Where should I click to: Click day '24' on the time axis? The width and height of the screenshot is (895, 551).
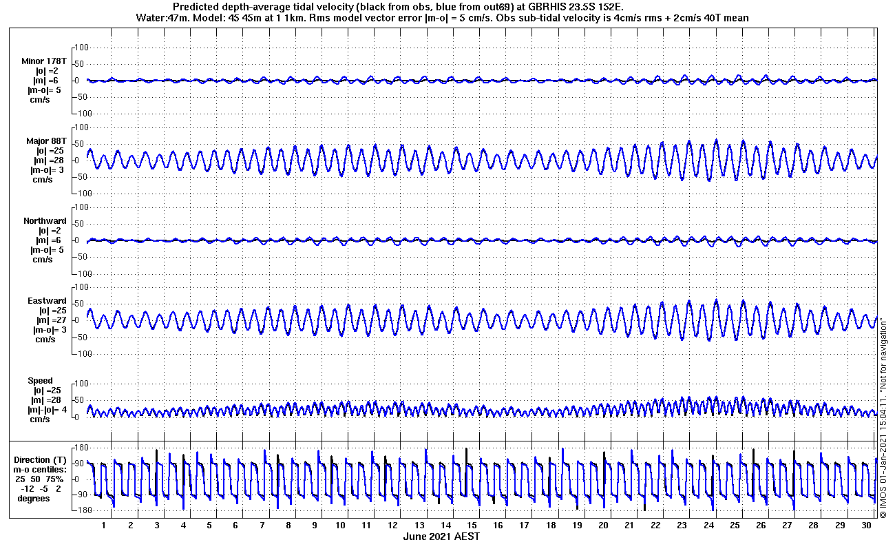(x=708, y=525)
